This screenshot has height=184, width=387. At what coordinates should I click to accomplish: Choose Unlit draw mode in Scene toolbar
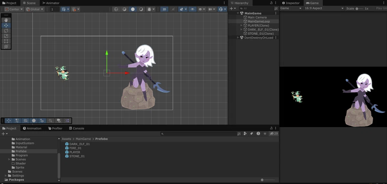141,9
